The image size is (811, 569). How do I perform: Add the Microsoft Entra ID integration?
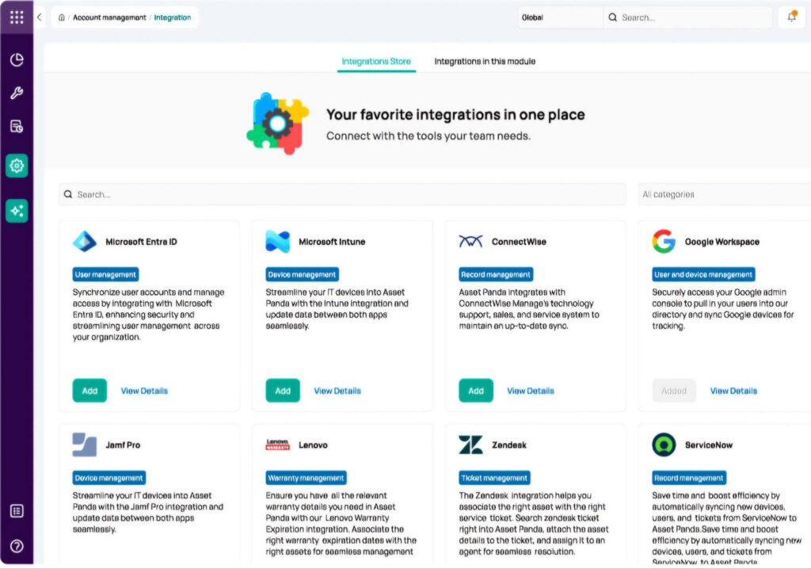[x=89, y=391]
